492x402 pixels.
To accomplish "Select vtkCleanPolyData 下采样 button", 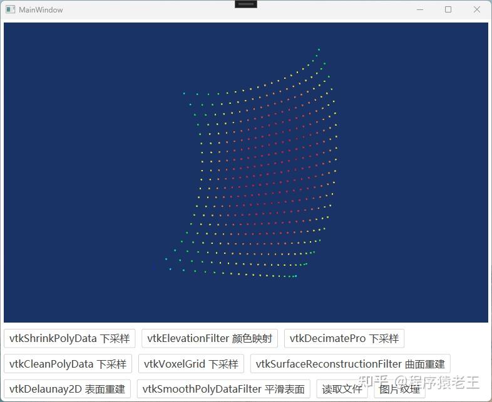I will click(x=68, y=364).
